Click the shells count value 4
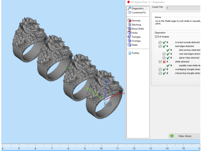The width and height of the screenshot is (202, 151). point(167,62)
